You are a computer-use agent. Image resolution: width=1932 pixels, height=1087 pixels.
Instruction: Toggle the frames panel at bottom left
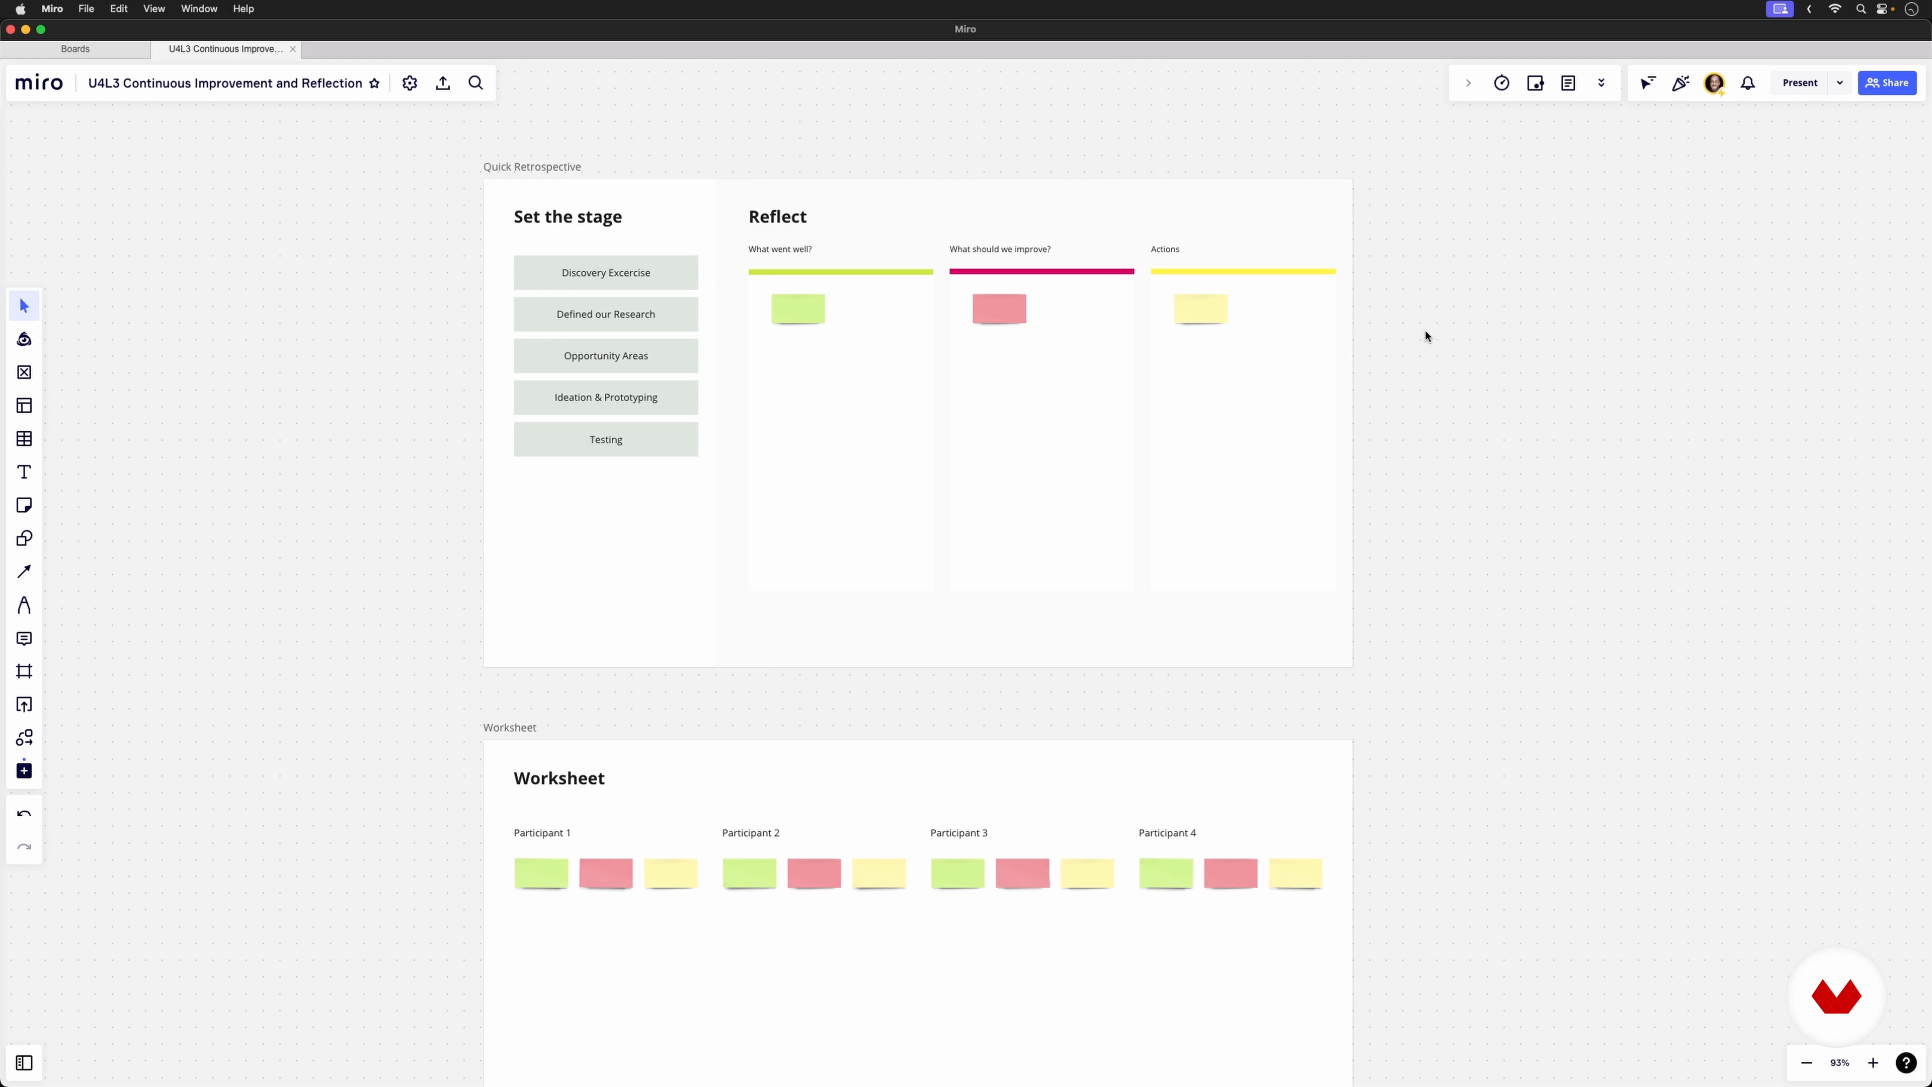point(24,1063)
